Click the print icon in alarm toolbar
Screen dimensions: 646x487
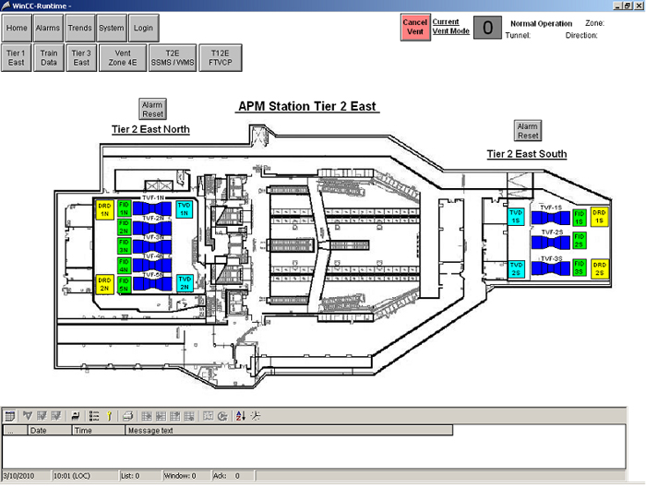pyautogui.click(x=129, y=416)
